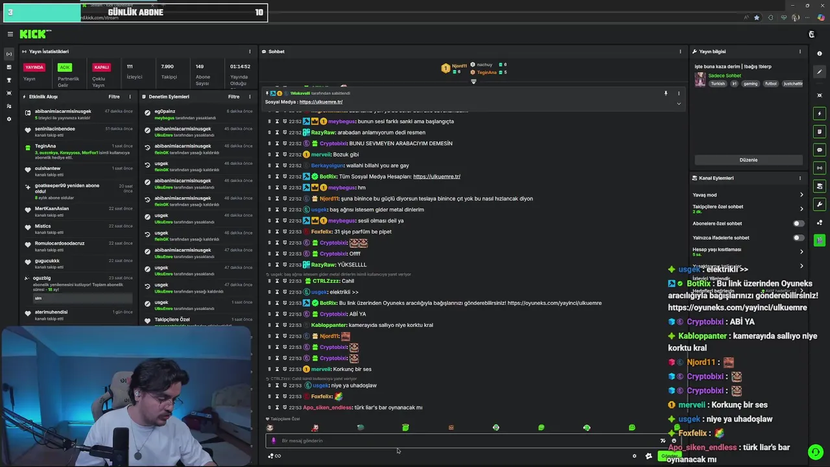Pin icon on the pinned Sosyal Medya message
830x467 pixels.
coord(665,93)
